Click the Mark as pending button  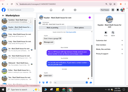pos(52,28)
